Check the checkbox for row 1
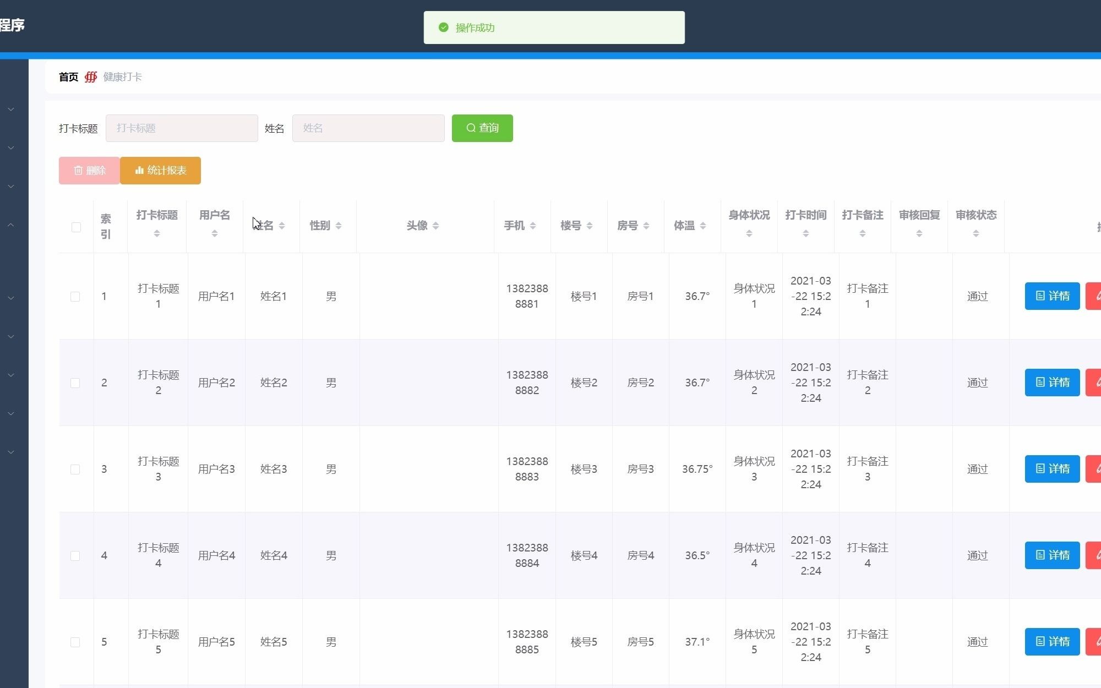Screen dimensions: 1101x688 pyautogui.click(x=75, y=297)
